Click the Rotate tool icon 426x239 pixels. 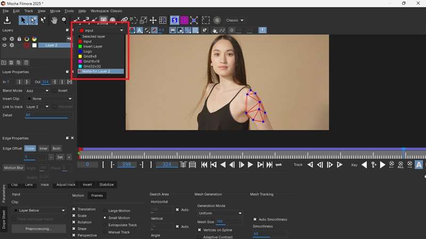(134, 20)
